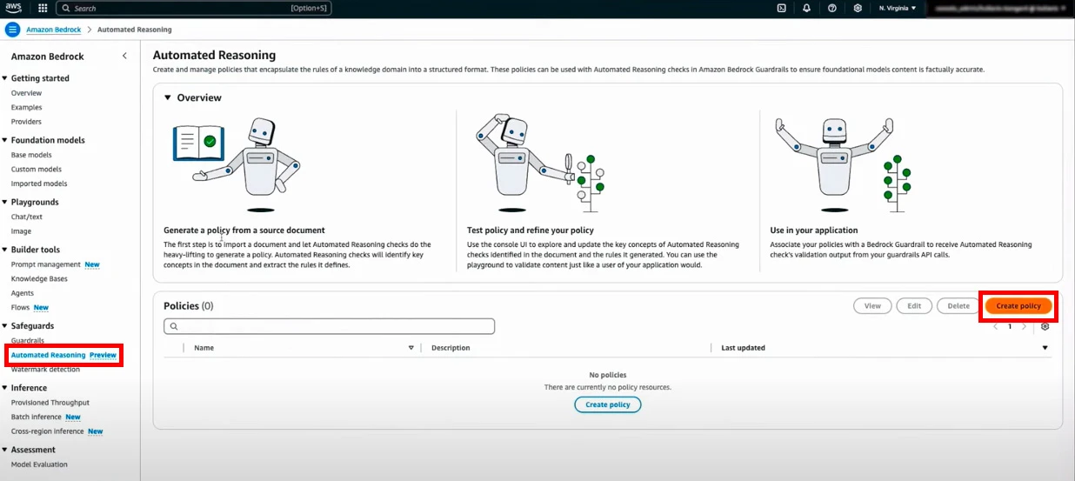Open Policies table preferences gear
The image size is (1075, 481).
[1045, 327]
